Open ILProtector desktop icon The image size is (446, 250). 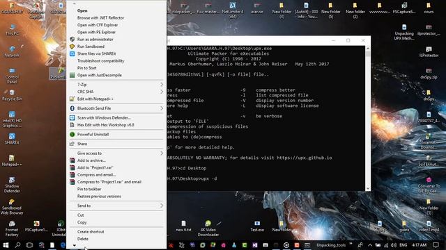[429, 51]
